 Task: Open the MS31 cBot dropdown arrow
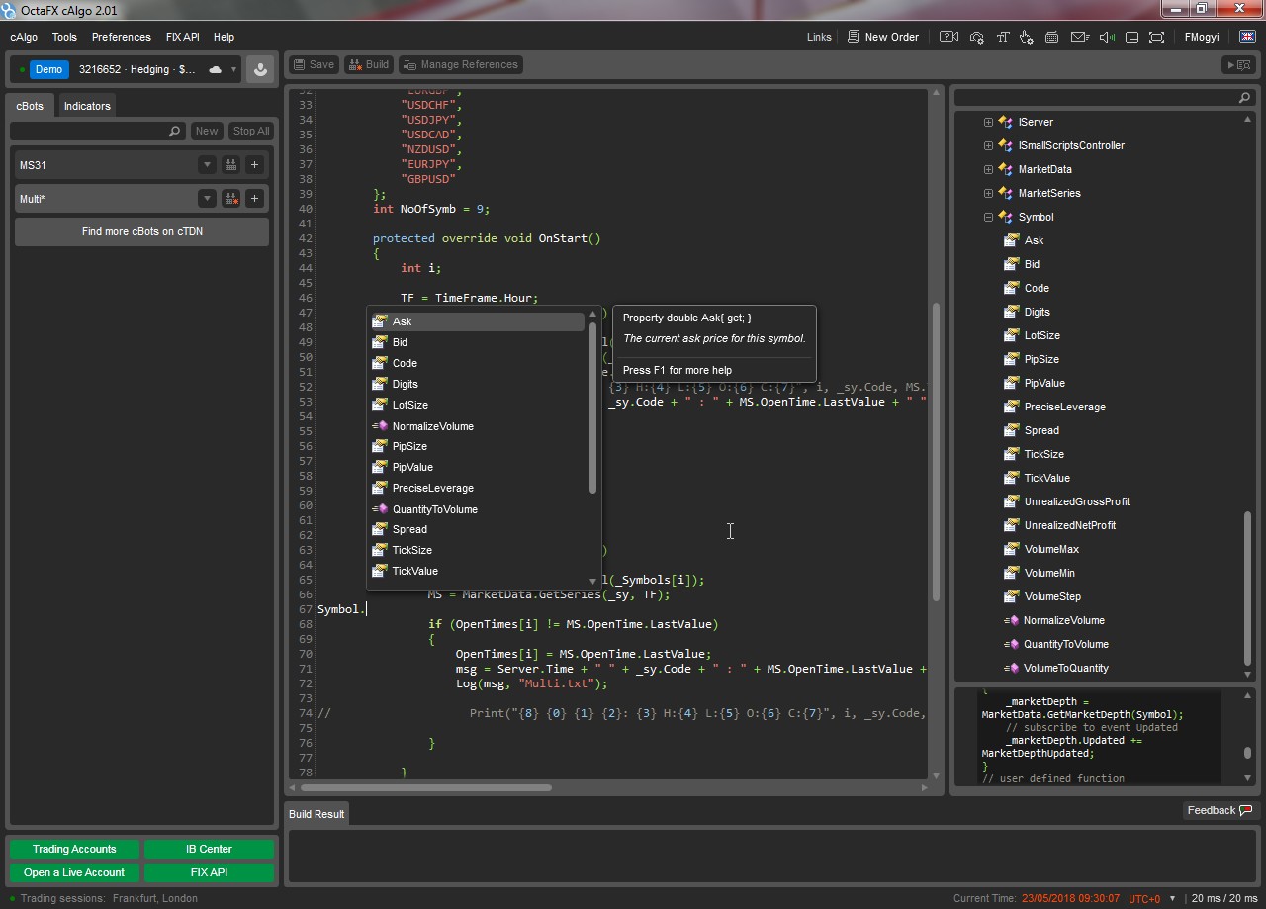coord(207,165)
